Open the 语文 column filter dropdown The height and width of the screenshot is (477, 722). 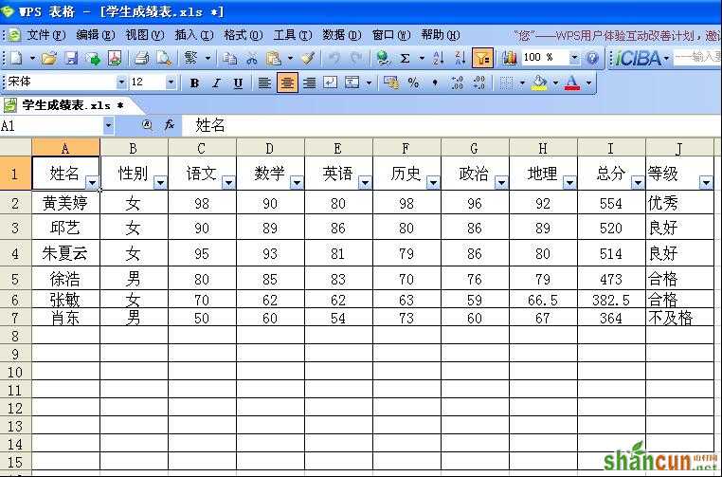point(228,182)
